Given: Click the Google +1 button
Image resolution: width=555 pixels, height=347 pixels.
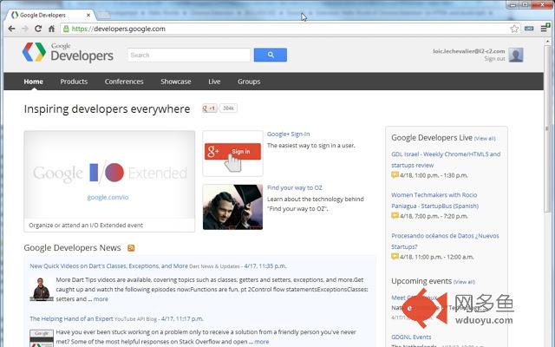Looking at the screenshot, I should click(210, 108).
